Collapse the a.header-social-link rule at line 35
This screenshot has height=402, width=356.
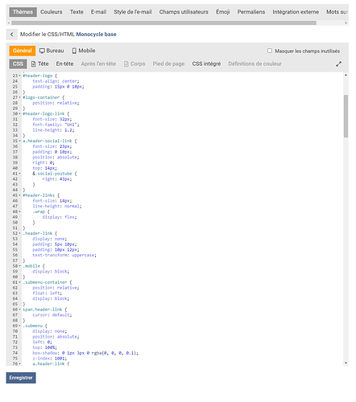tap(19, 141)
